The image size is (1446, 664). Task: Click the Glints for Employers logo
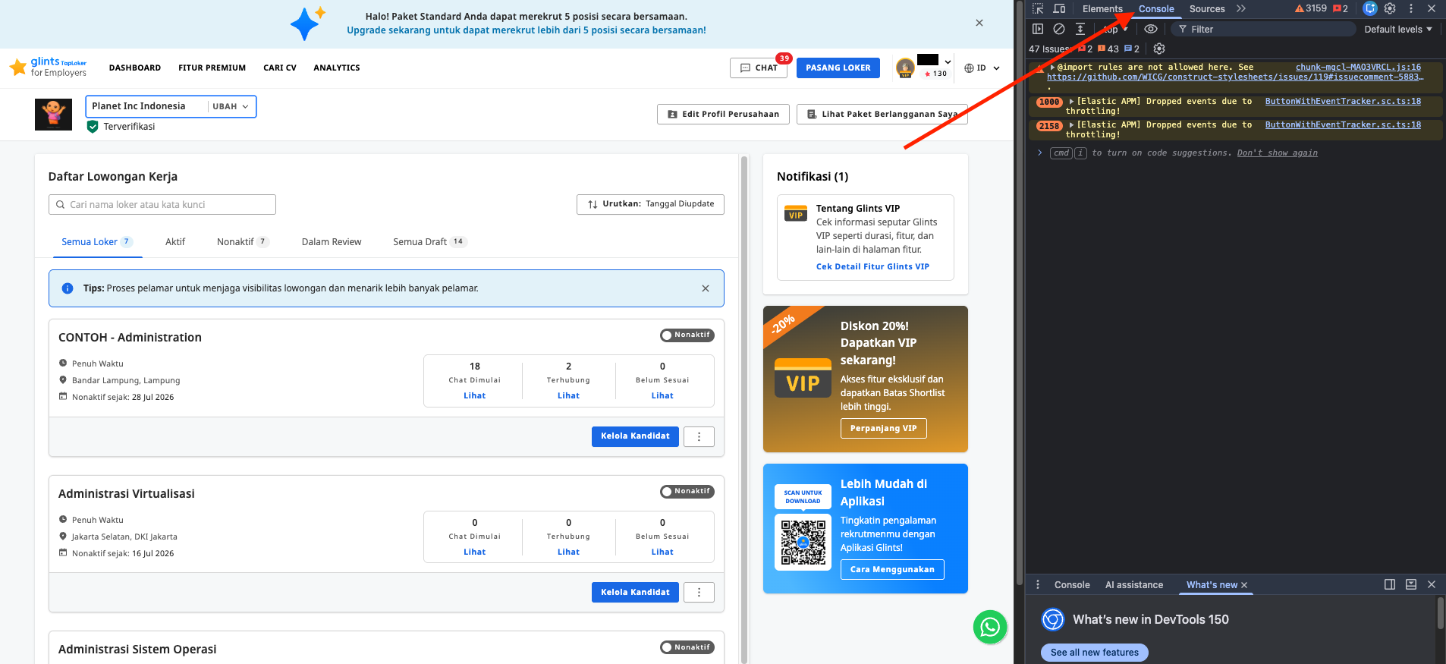point(49,67)
